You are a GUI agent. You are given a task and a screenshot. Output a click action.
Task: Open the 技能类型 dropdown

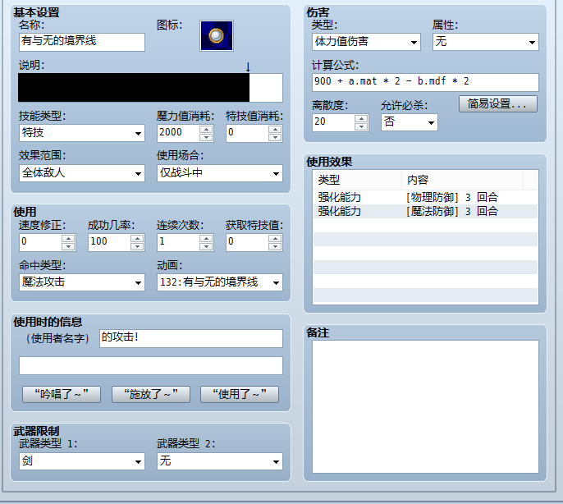click(82, 133)
